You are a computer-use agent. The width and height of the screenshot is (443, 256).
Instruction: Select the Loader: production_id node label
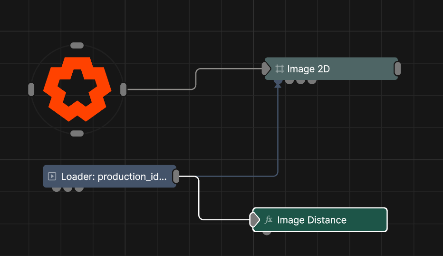coord(114,177)
